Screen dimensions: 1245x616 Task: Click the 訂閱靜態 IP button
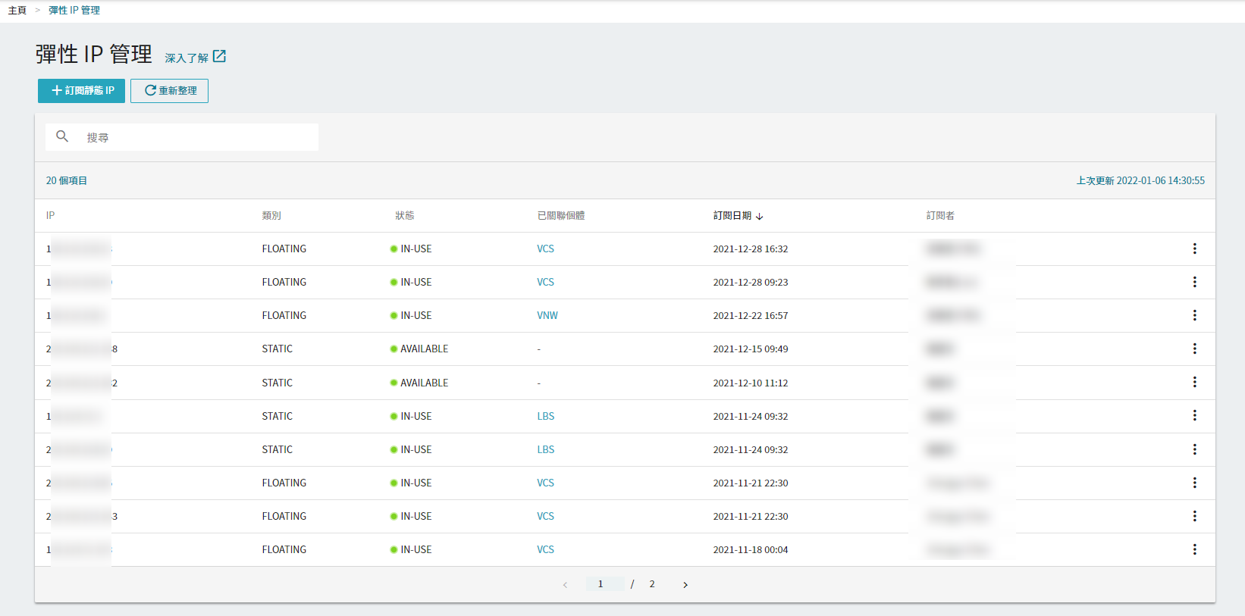[81, 91]
